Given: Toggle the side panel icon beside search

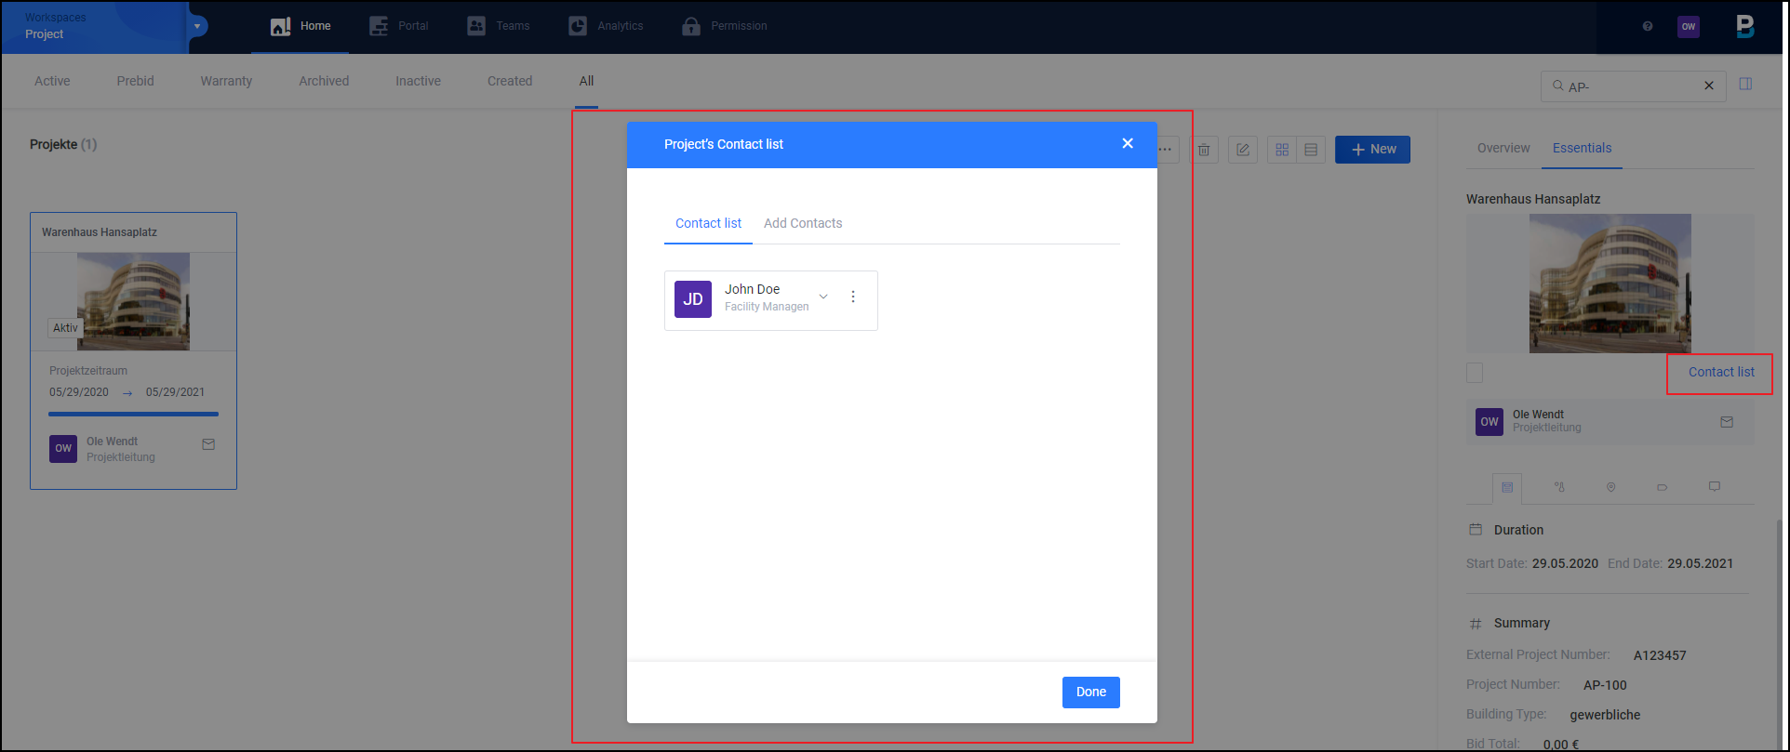Looking at the screenshot, I should (1745, 84).
